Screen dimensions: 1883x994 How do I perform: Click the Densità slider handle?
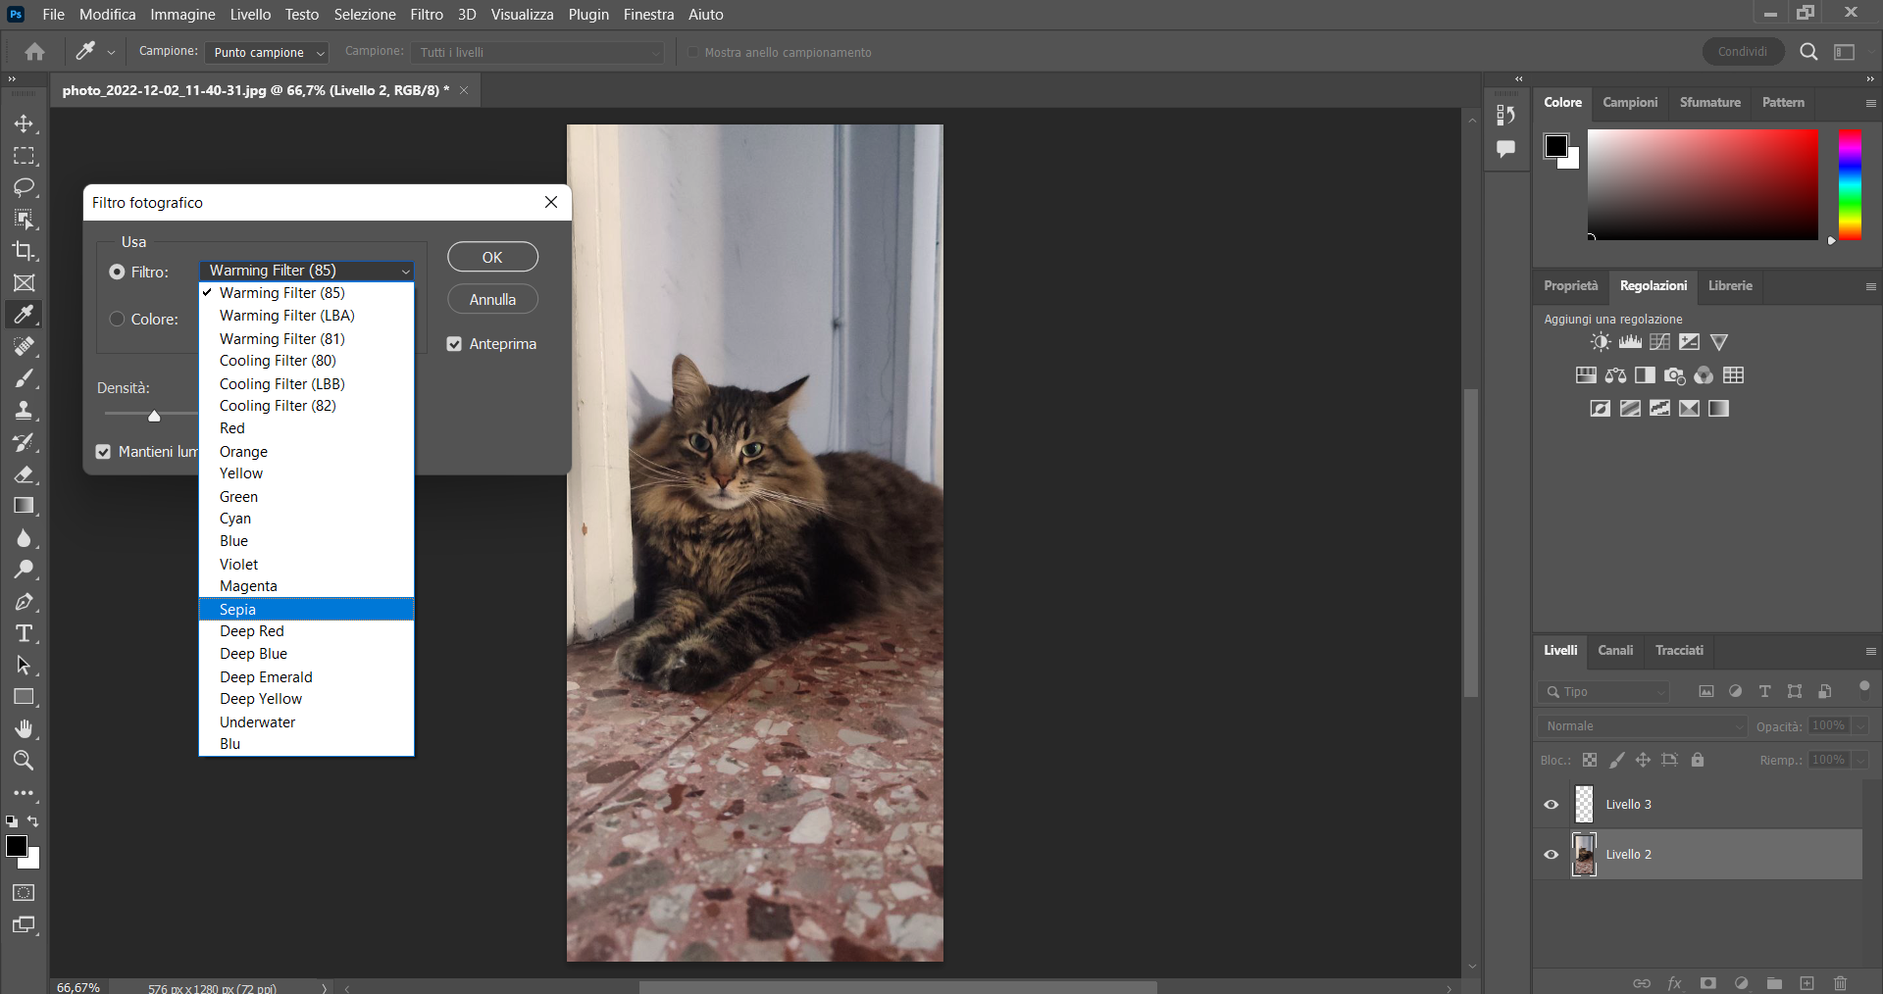154,417
